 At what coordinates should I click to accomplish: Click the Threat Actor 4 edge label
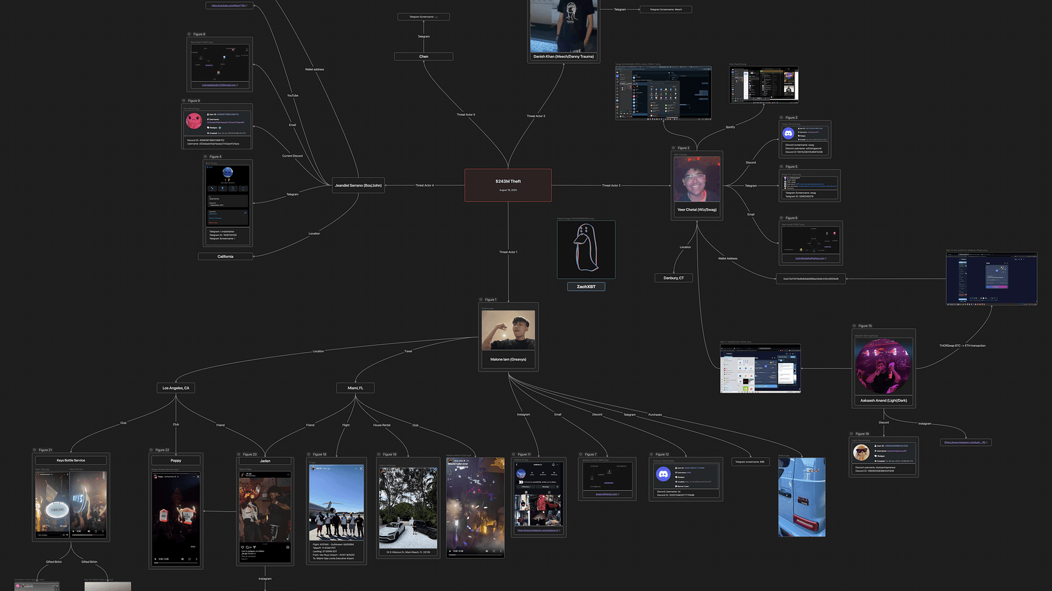pos(424,185)
